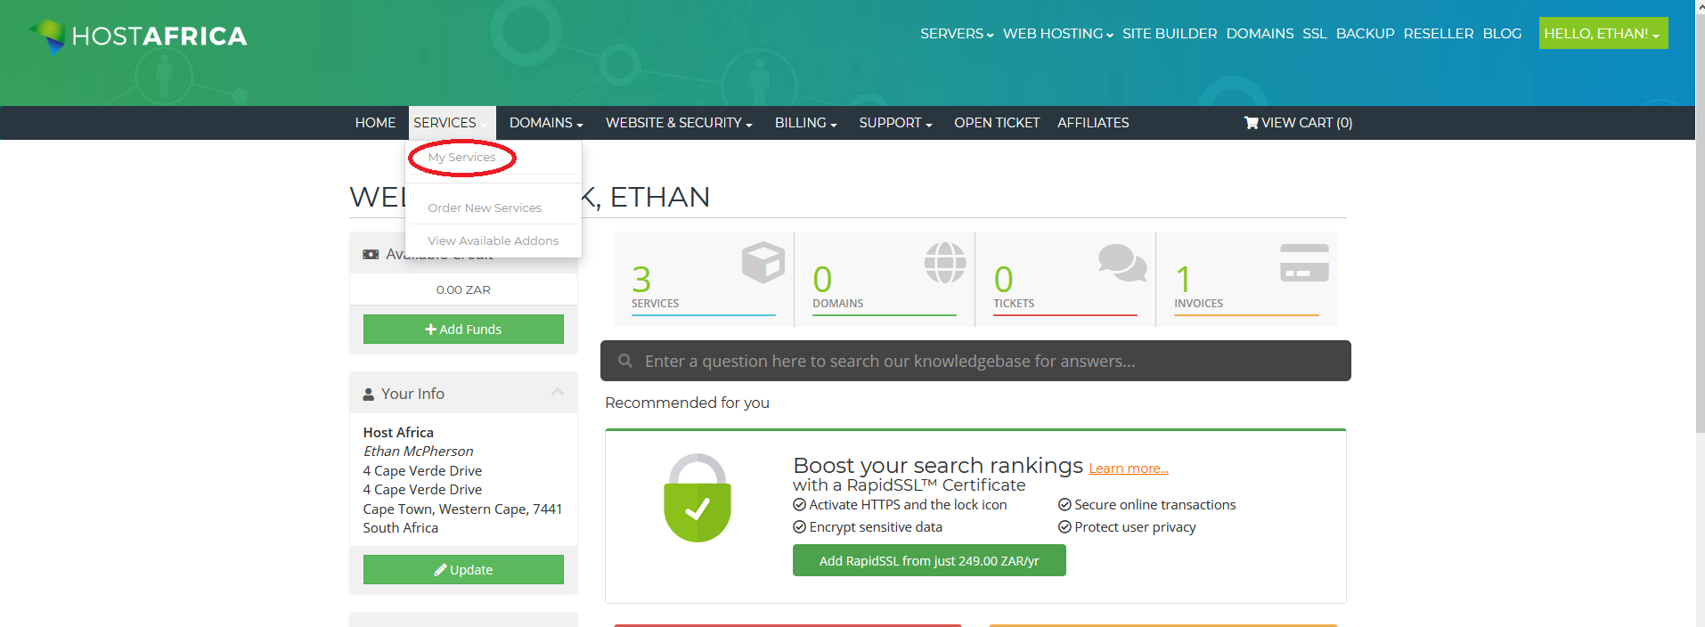
Task: Select View Available Addons
Action: click(494, 240)
